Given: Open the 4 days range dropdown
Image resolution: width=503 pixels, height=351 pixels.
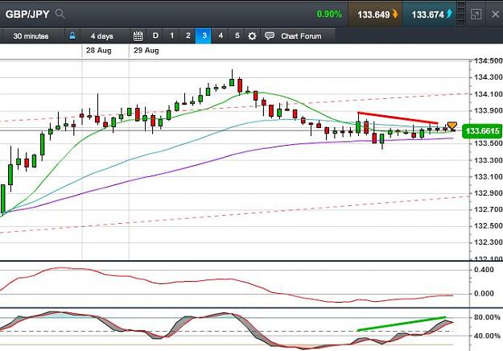Looking at the screenshot, I should coord(102,36).
